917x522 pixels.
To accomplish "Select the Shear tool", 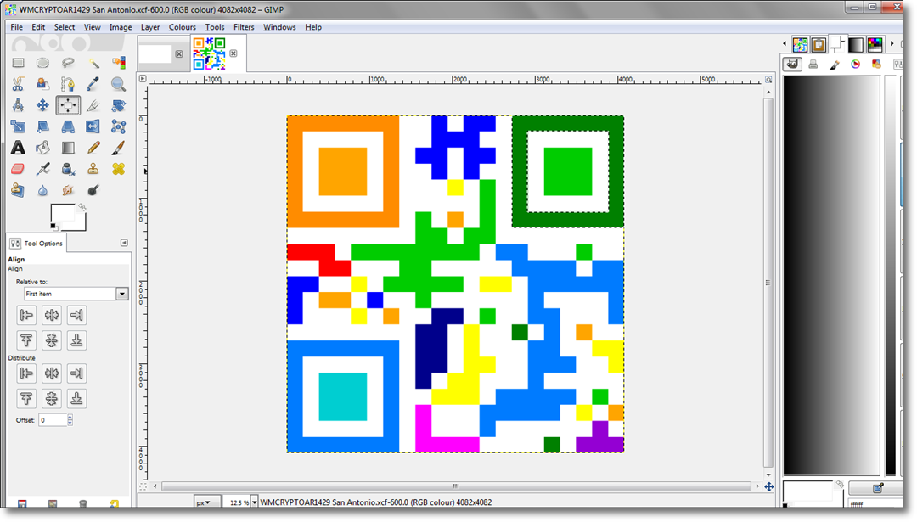I will tap(42, 126).
